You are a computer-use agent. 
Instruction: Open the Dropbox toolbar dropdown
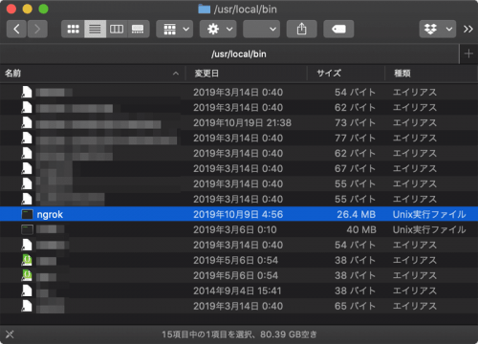[x=437, y=29]
